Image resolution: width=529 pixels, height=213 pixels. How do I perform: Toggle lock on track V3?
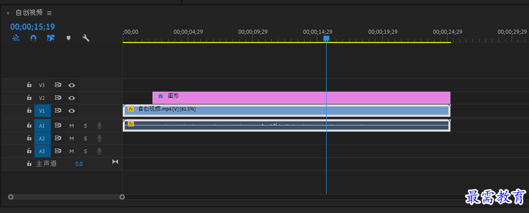point(29,85)
